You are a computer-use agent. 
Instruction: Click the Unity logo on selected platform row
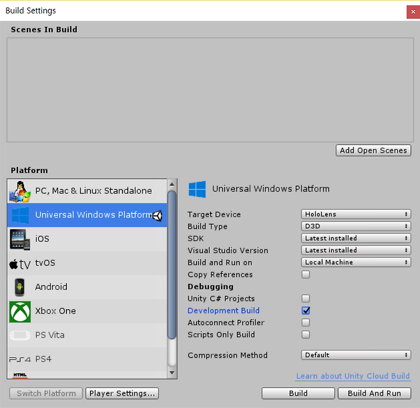(x=157, y=216)
